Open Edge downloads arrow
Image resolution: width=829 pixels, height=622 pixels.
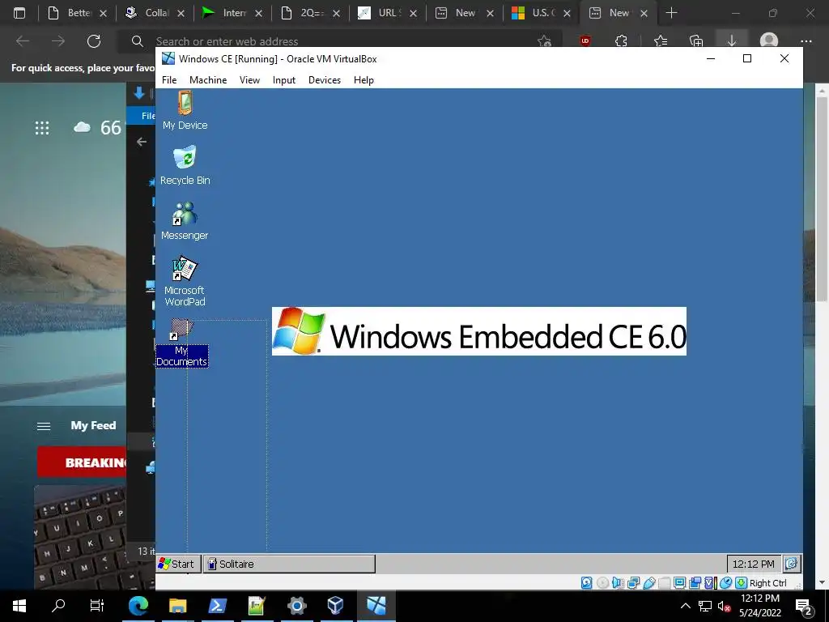pos(732,40)
